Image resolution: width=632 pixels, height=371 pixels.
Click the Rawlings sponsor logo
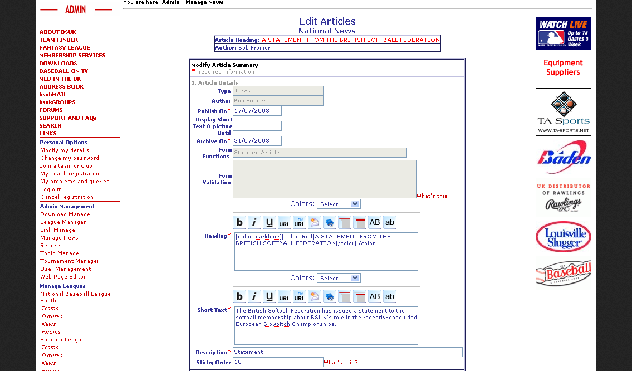tap(563, 199)
